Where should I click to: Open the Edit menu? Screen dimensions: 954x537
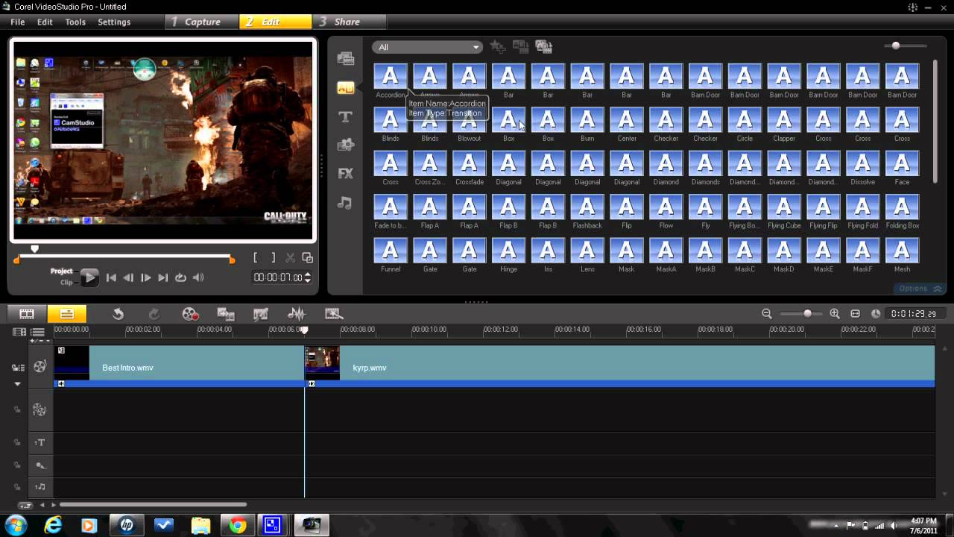[45, 22]
